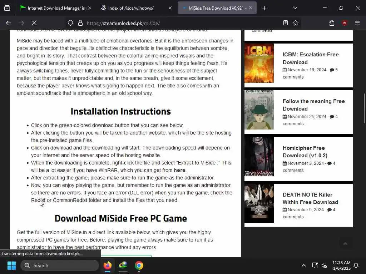Bookmark this page with the star
Viewport: 366px width, 274px height.
point(296,23)
